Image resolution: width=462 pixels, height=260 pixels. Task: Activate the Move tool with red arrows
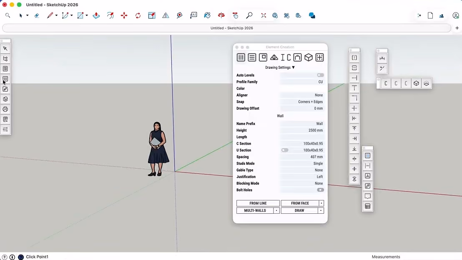tap(124, 15)
